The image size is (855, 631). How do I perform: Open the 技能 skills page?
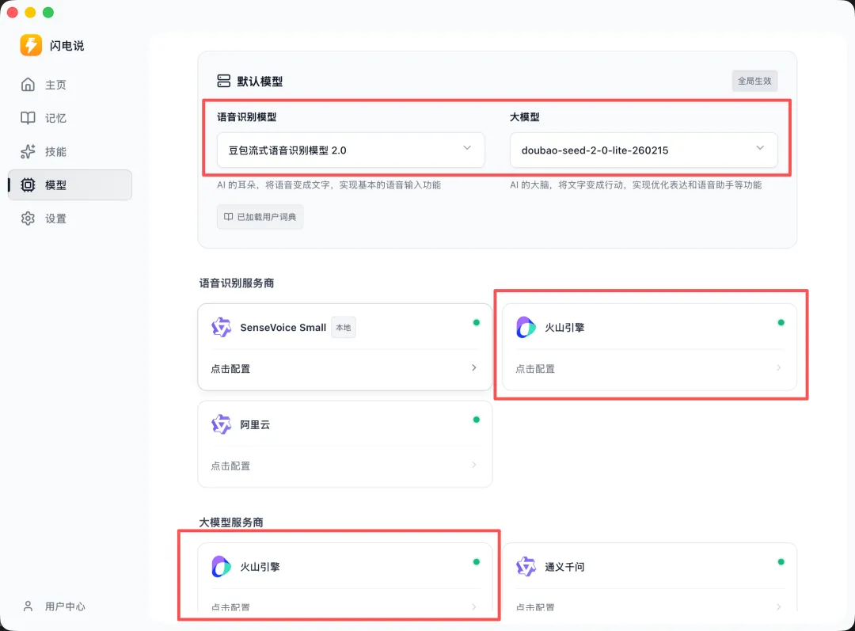70,152
